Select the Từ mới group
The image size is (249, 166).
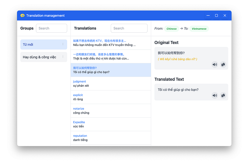pos(44,45)
